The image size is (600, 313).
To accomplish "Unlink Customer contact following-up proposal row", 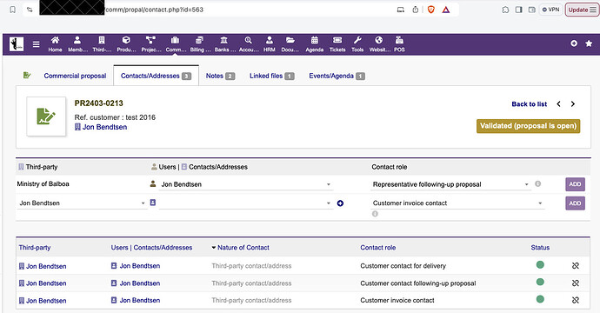I will point(576,283).
